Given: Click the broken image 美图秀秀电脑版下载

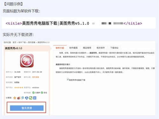Looking at the screenshot, I should 76,80.
